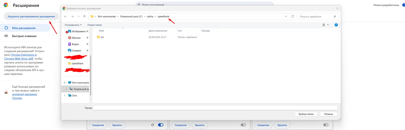The height and width of the screenshot is (130, 405).
Task: Click the date '05.09.2026 23:37' cell
Action: pyautogui.click(x=157, y=37)
